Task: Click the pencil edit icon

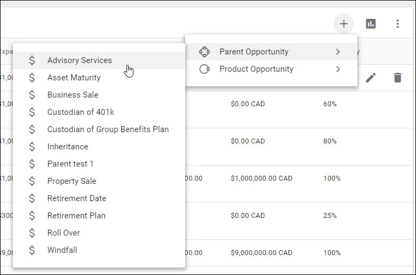Action: coord(370,78)
